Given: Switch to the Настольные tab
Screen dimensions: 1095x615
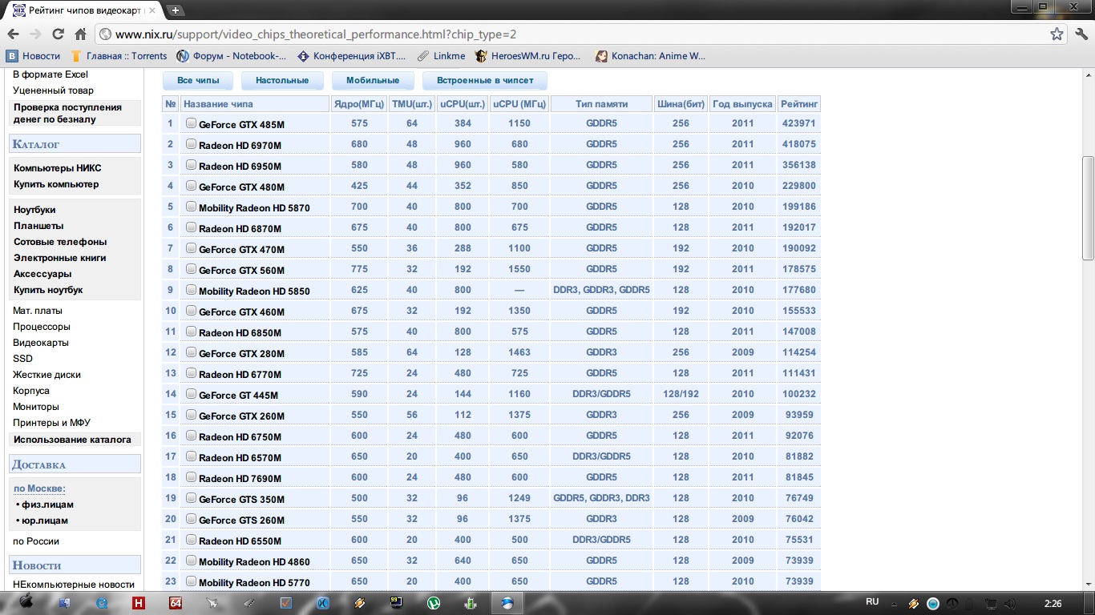Looking at the screenshot, I should pyautogui.click(x=282, y=81).
